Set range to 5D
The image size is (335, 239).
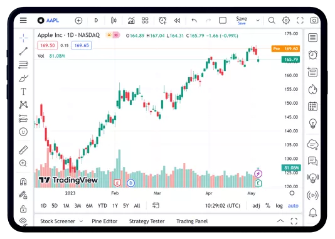55,206
